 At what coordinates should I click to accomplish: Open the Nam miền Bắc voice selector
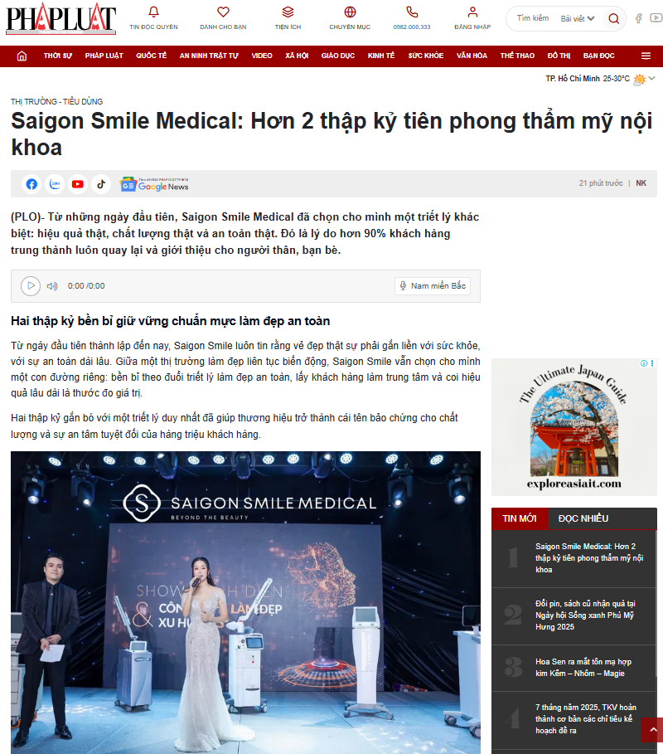click(x=433, y=285)
